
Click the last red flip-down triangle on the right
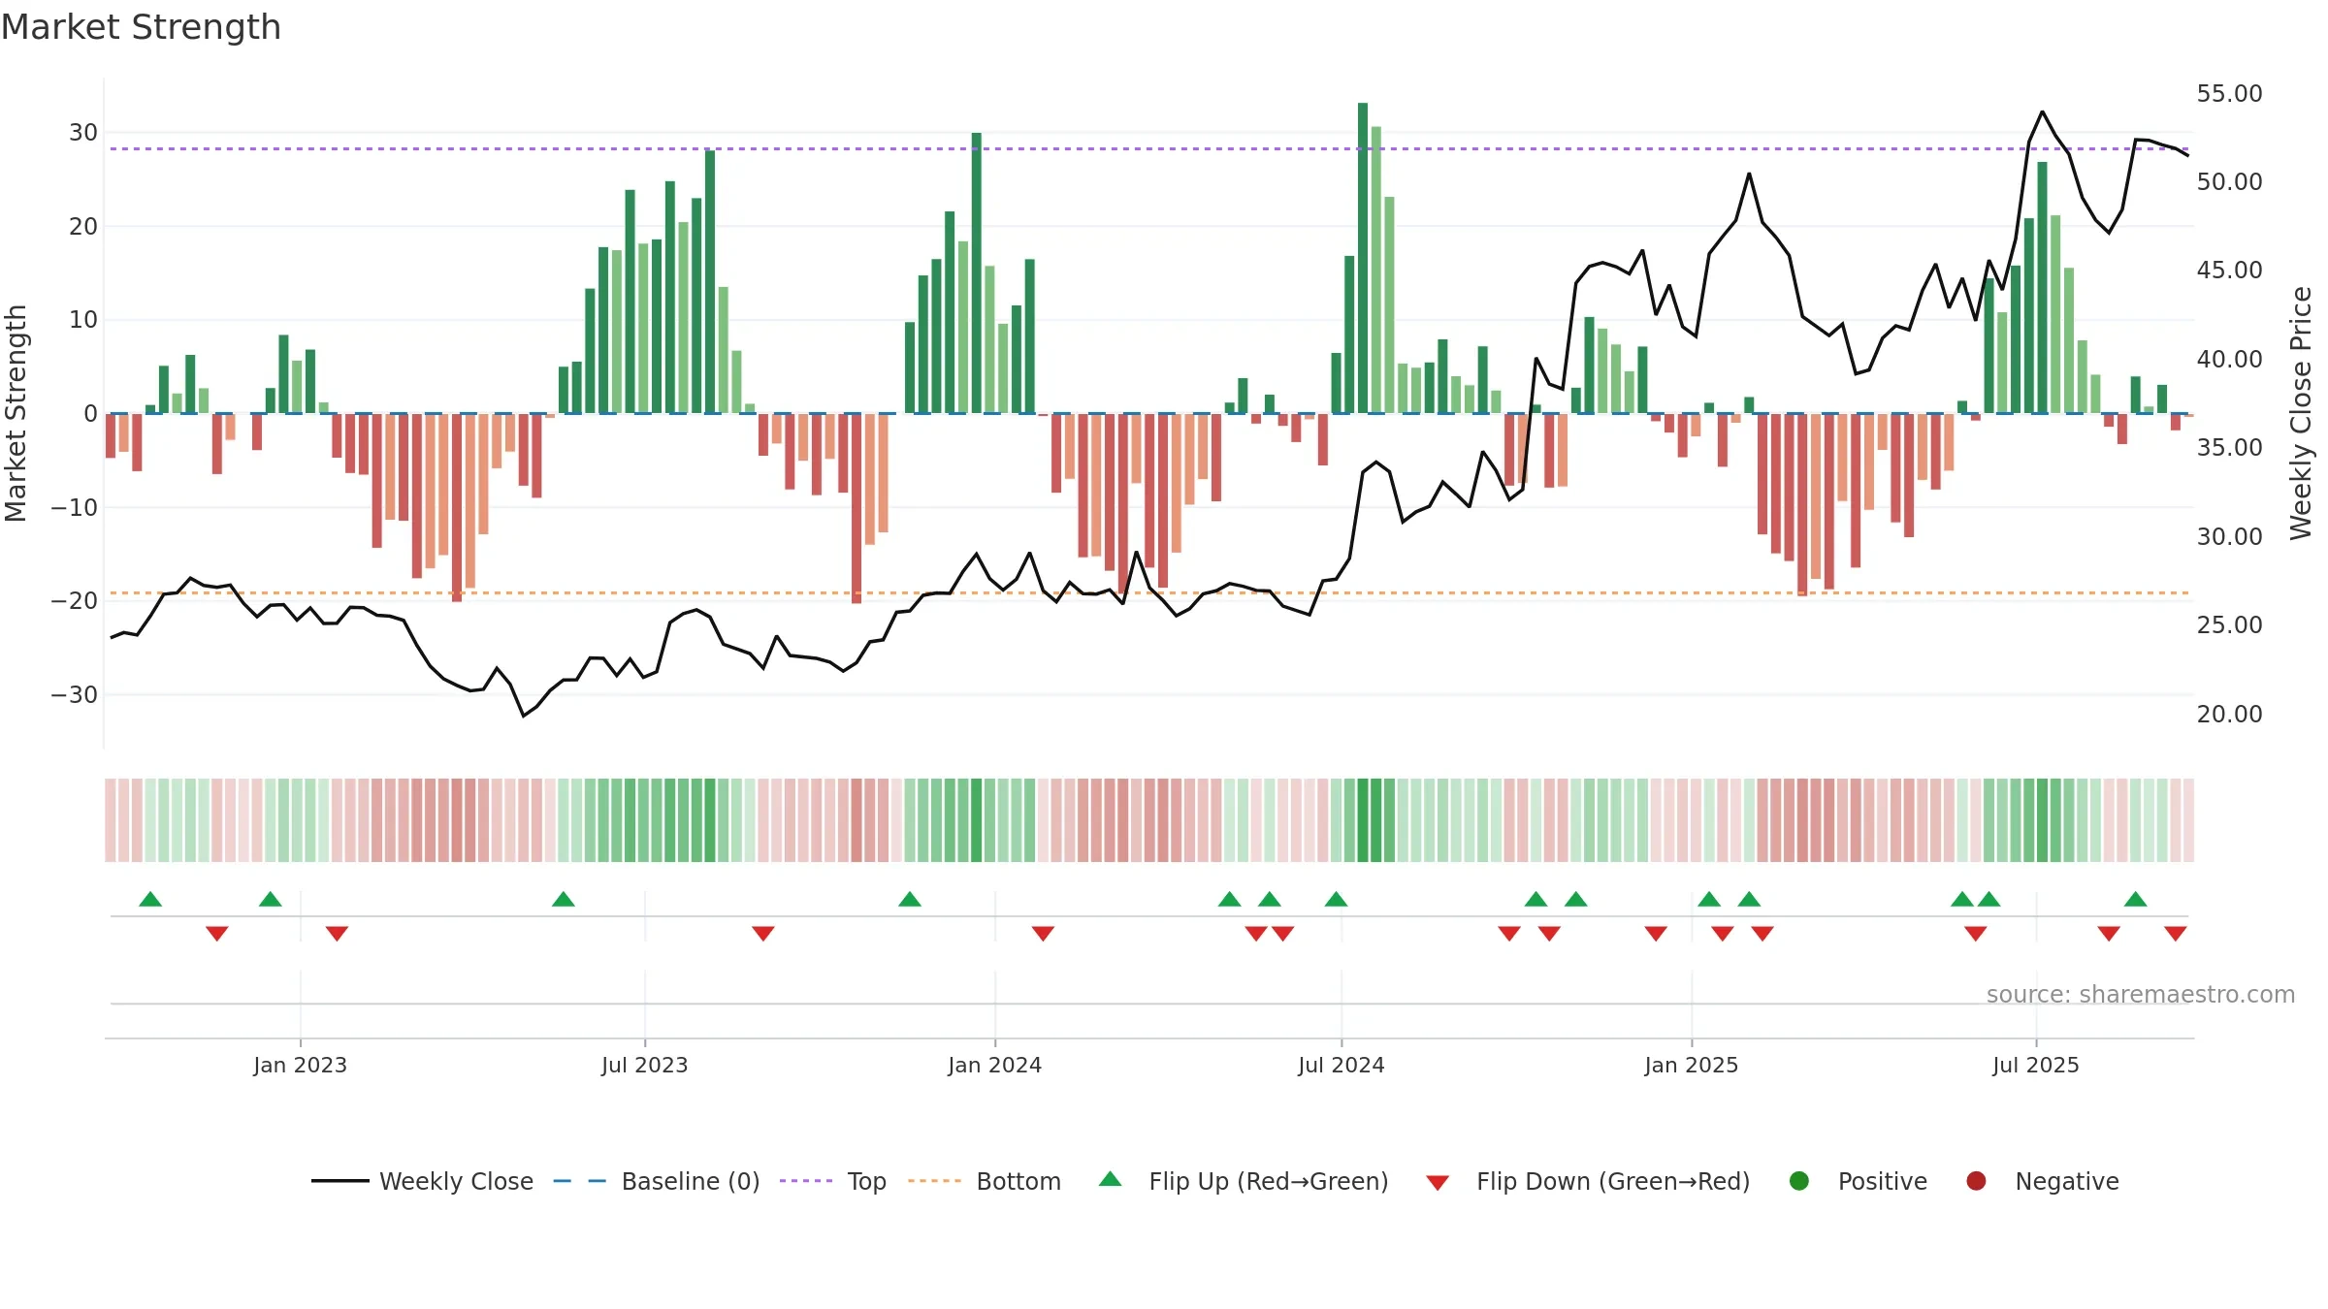[x=2176, y=933]
